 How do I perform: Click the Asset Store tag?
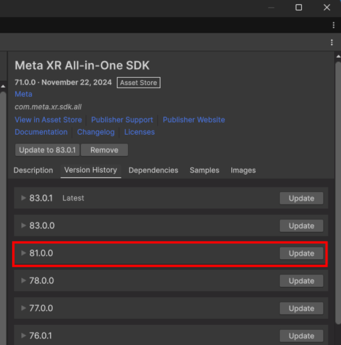coord(139,83)
